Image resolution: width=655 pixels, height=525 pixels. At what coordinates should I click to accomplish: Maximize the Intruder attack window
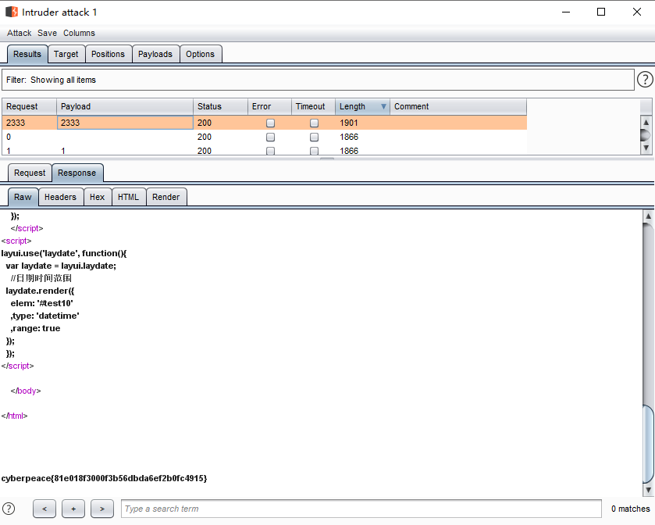(601, 12)
